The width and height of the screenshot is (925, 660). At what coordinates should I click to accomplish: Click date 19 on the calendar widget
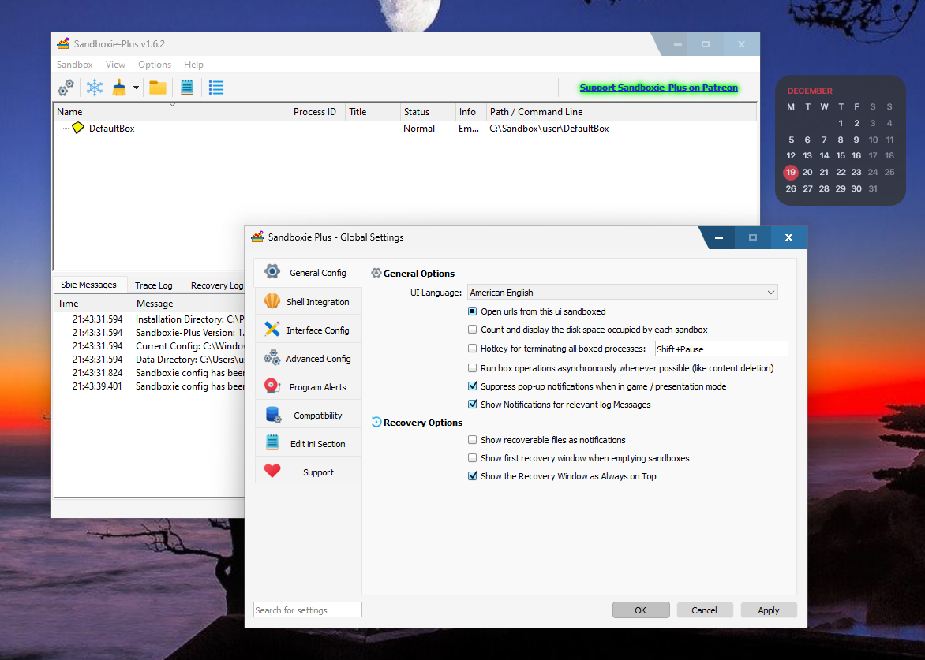791,172
